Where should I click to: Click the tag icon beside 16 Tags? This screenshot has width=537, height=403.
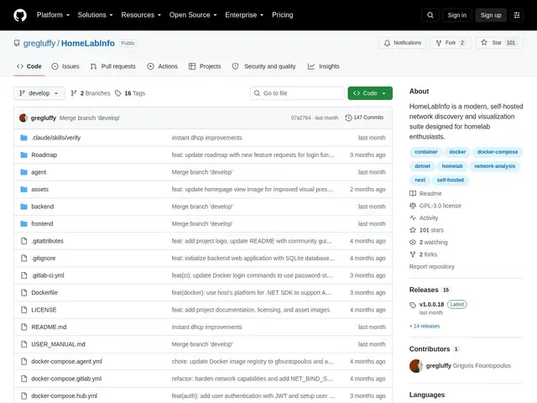(x=118, y=93)
